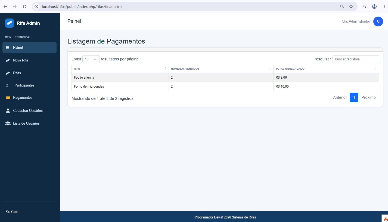Select the Fogão a lenha row name

pos(84,78)
